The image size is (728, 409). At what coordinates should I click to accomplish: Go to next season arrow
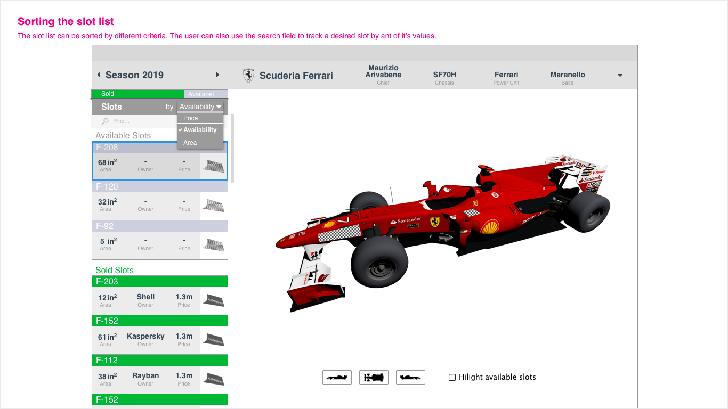(x=217, y=75)
